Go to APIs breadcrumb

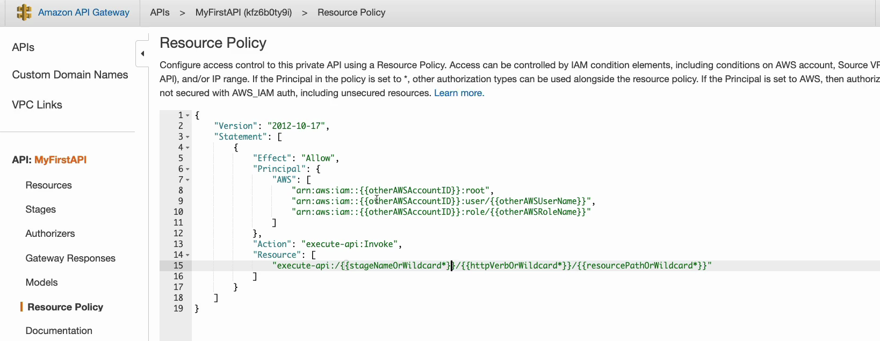click(x=160, y=12)
